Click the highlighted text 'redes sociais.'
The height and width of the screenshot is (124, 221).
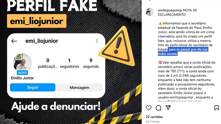point(168,54)
